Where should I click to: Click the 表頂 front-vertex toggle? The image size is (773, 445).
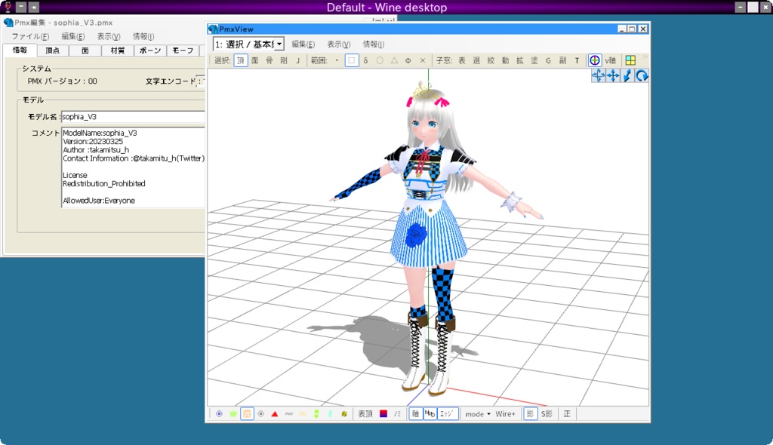tap(365, 414)
